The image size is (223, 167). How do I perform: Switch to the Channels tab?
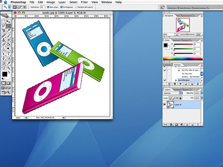[177, 90]
